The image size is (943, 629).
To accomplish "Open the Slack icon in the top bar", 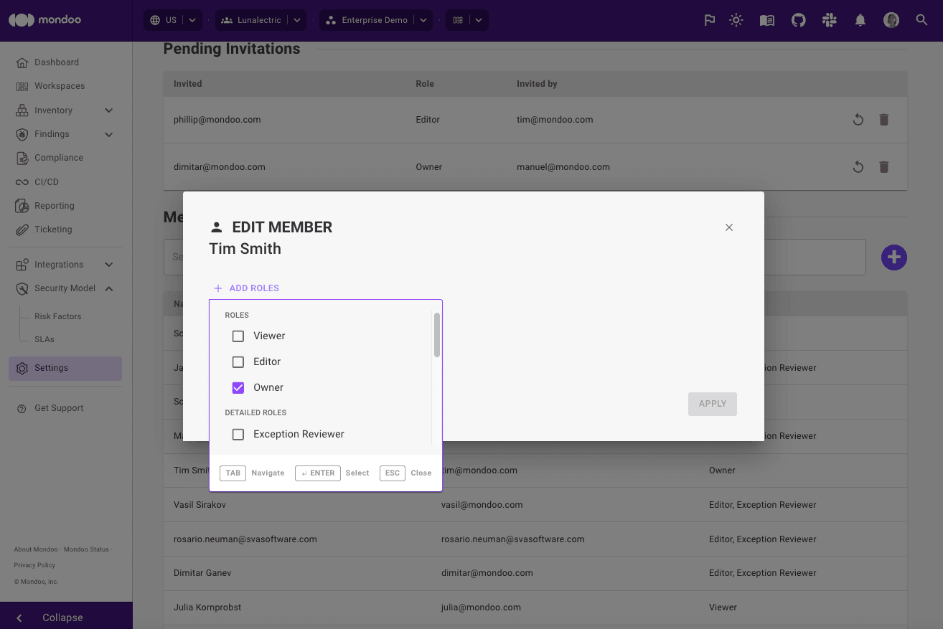I will pos(829,20).
